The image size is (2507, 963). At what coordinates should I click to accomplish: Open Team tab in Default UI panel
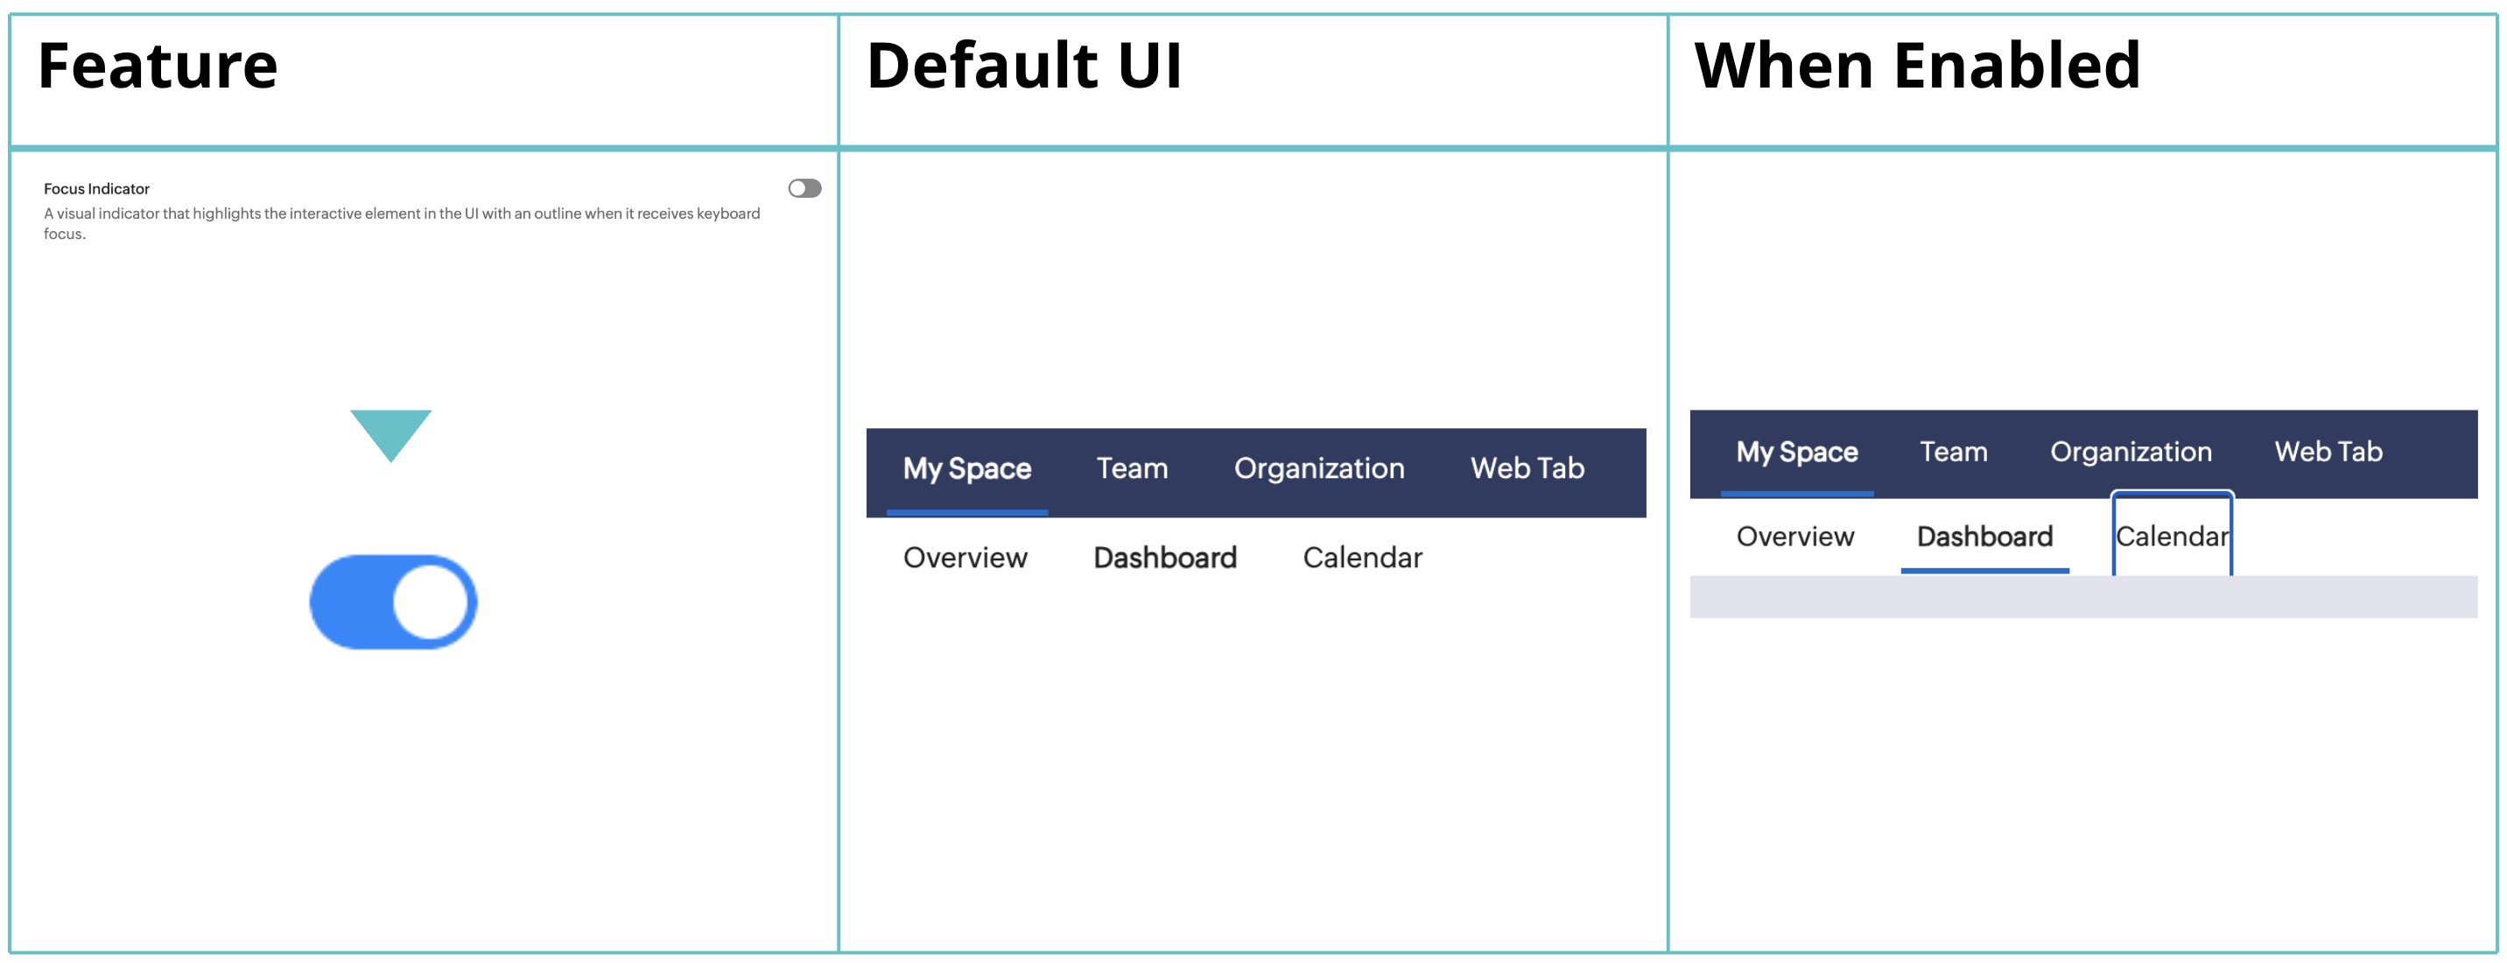click(x=1132, y=468)
